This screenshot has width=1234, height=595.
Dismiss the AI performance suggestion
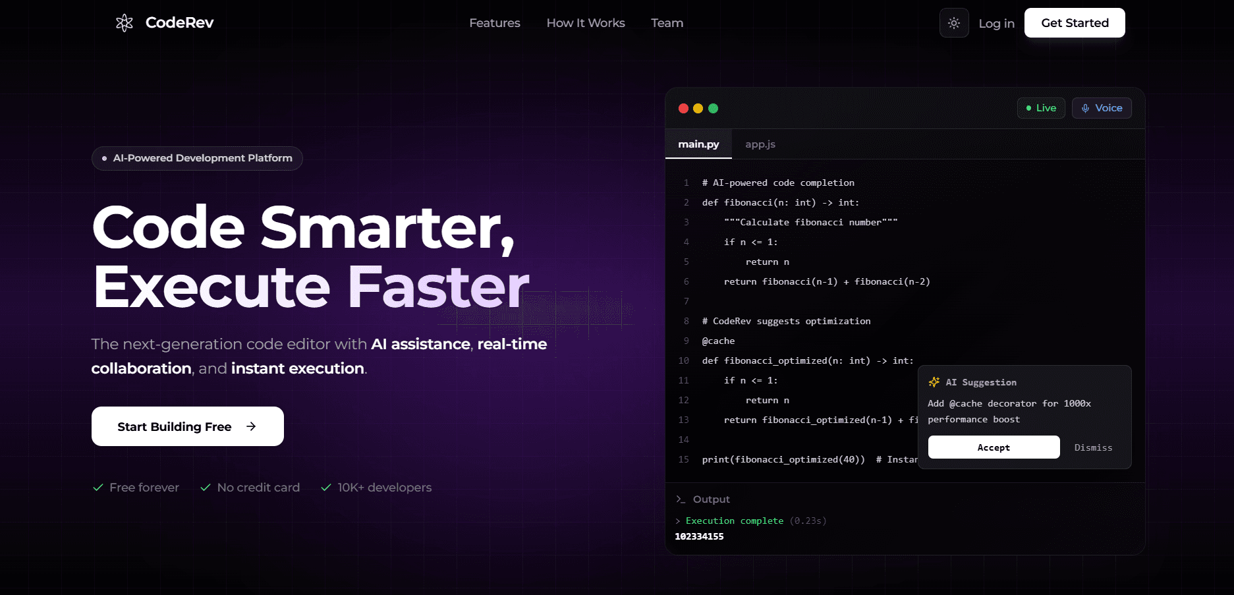point(1093,447)
